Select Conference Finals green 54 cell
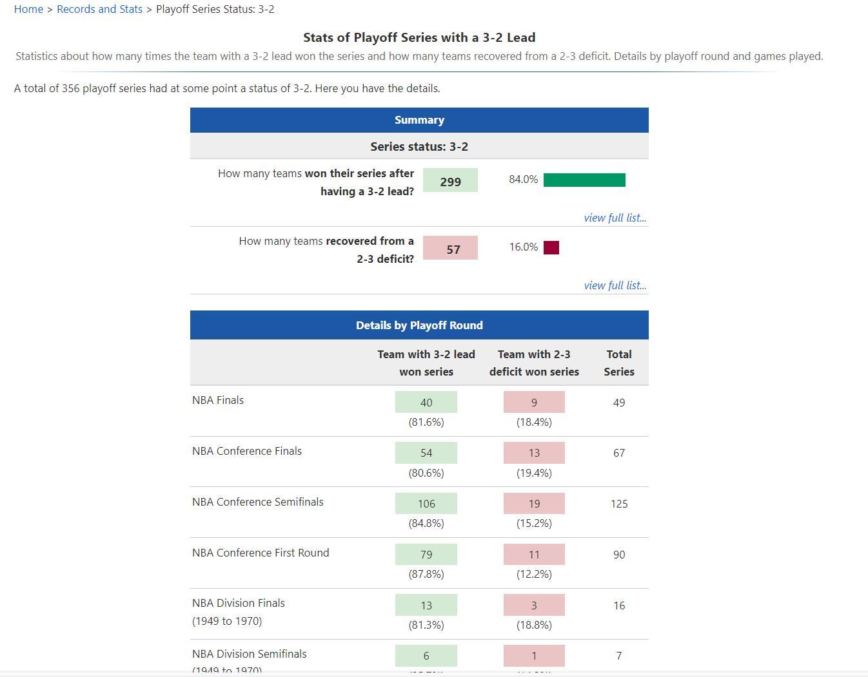The height and width of the screenshot is (677, 868). [x=426, y=453]
